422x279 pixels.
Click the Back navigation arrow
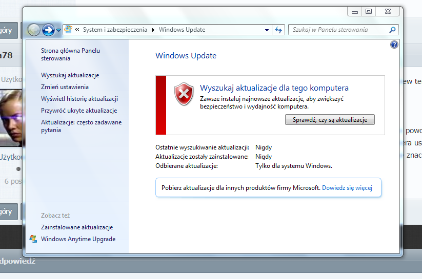coord(34,30)
